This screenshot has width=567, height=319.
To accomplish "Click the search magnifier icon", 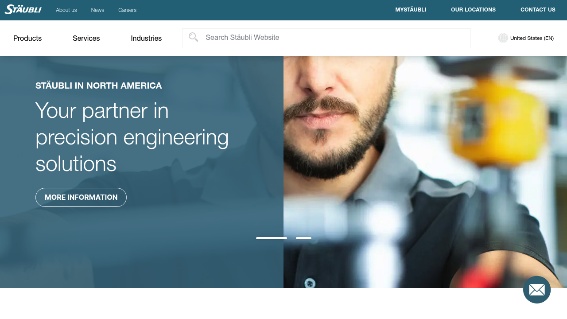I will point(194,37).
